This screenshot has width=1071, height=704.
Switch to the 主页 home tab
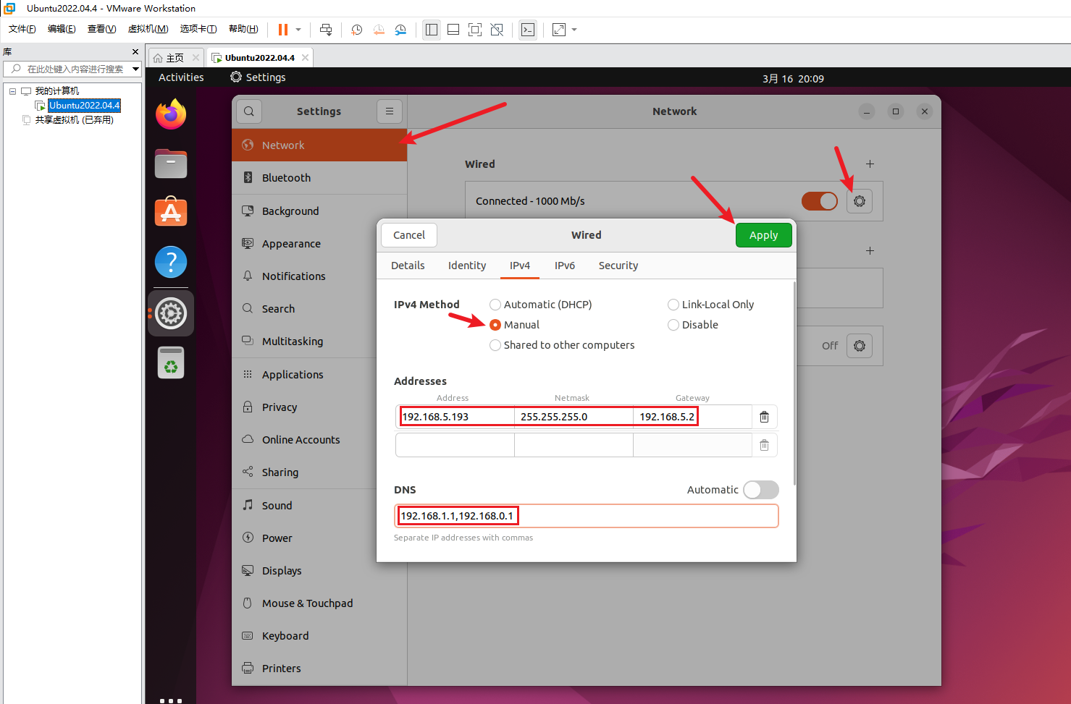coord(175,58)
